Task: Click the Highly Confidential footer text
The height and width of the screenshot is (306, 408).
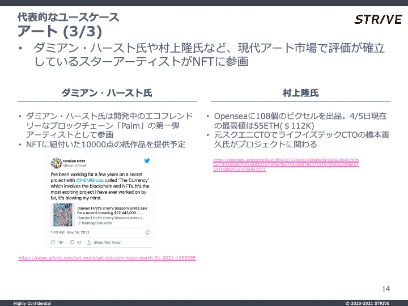Action: coord(32,303)
